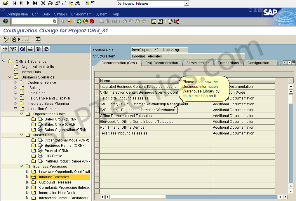This screenshot has height=201, width=296.
Task: Click the green checkmark Enter icon
Action: click(6, 21)
